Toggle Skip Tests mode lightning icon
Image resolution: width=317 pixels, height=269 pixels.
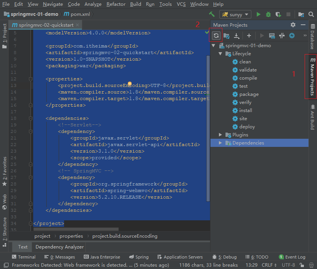click(x=292, y=36)
